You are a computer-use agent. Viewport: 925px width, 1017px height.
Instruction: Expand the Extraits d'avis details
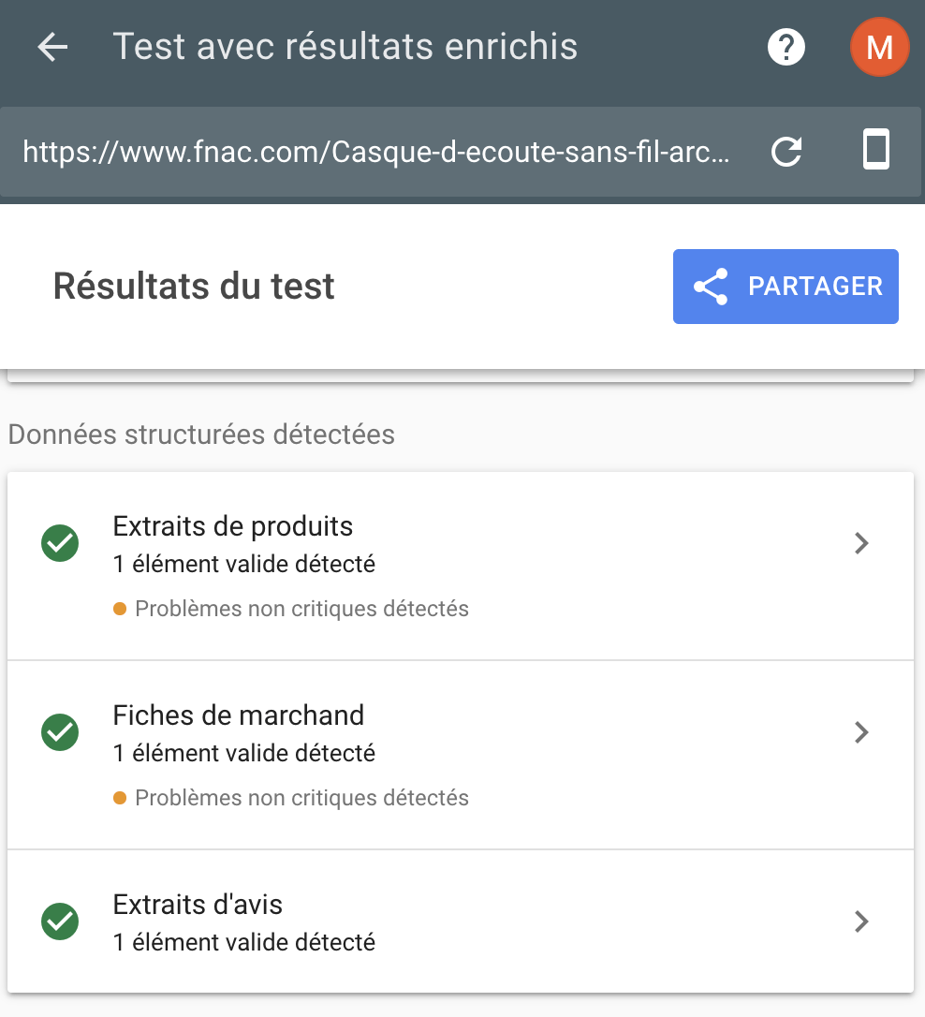tap(860, 921)
